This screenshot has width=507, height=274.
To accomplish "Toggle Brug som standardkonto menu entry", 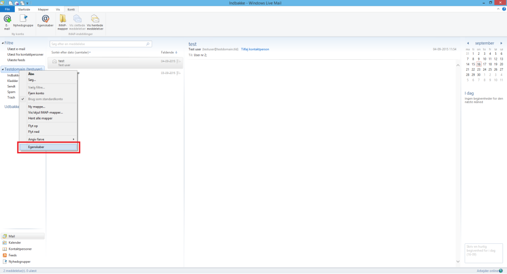I will point(49,99).
